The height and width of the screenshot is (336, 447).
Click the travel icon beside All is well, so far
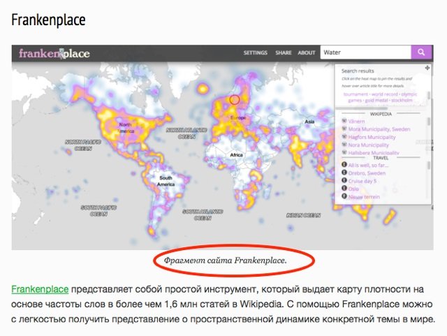(344, 165)
